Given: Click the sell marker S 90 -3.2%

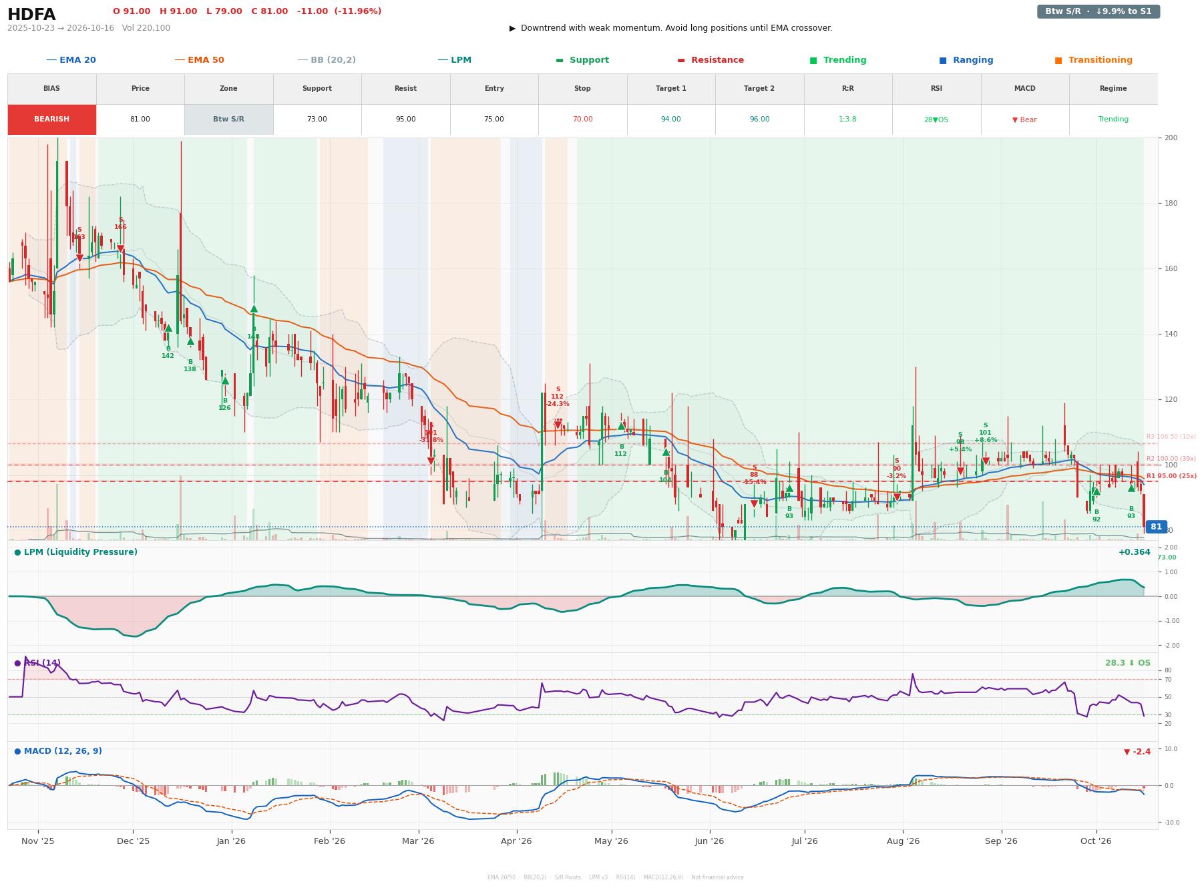Looking at the screenshot, I should [x=897, y=497].
